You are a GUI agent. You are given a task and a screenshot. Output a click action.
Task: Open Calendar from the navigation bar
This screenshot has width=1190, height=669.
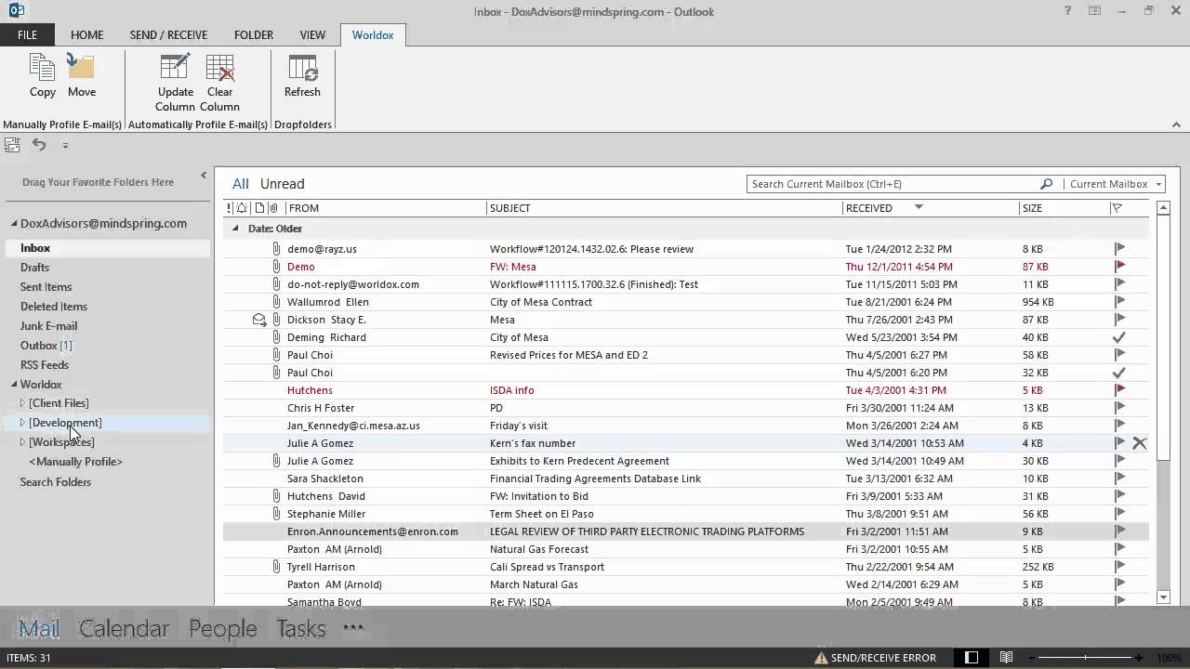(x=124, y=628)
